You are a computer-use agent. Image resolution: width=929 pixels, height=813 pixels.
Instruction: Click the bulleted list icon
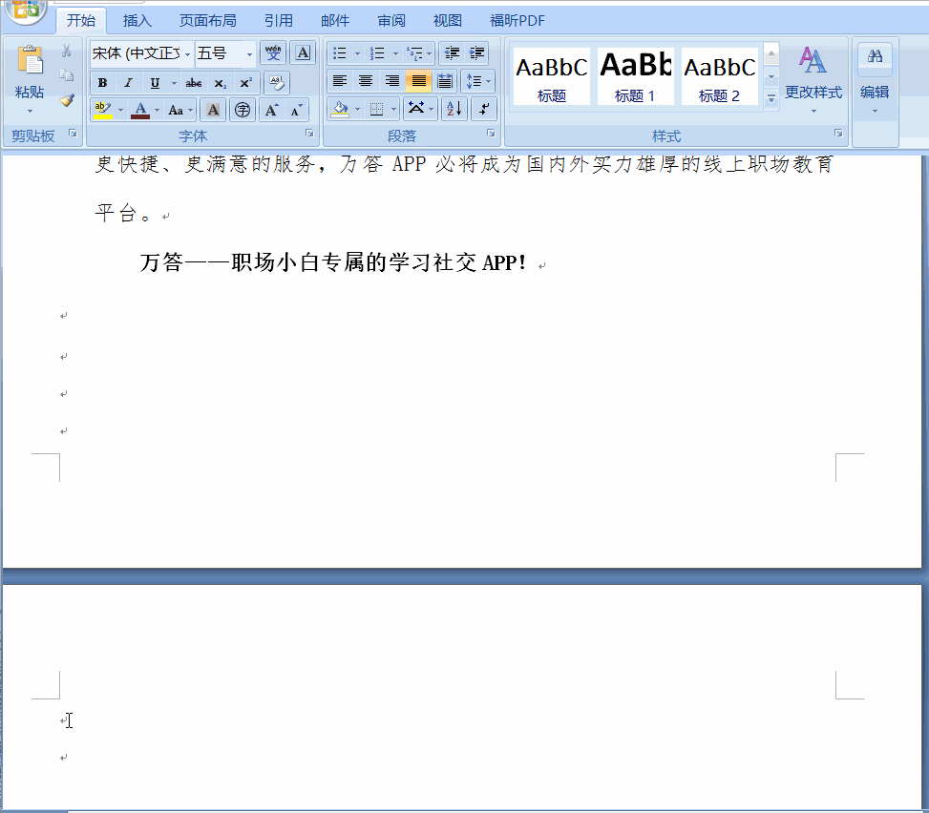click(x=340, y=53)
